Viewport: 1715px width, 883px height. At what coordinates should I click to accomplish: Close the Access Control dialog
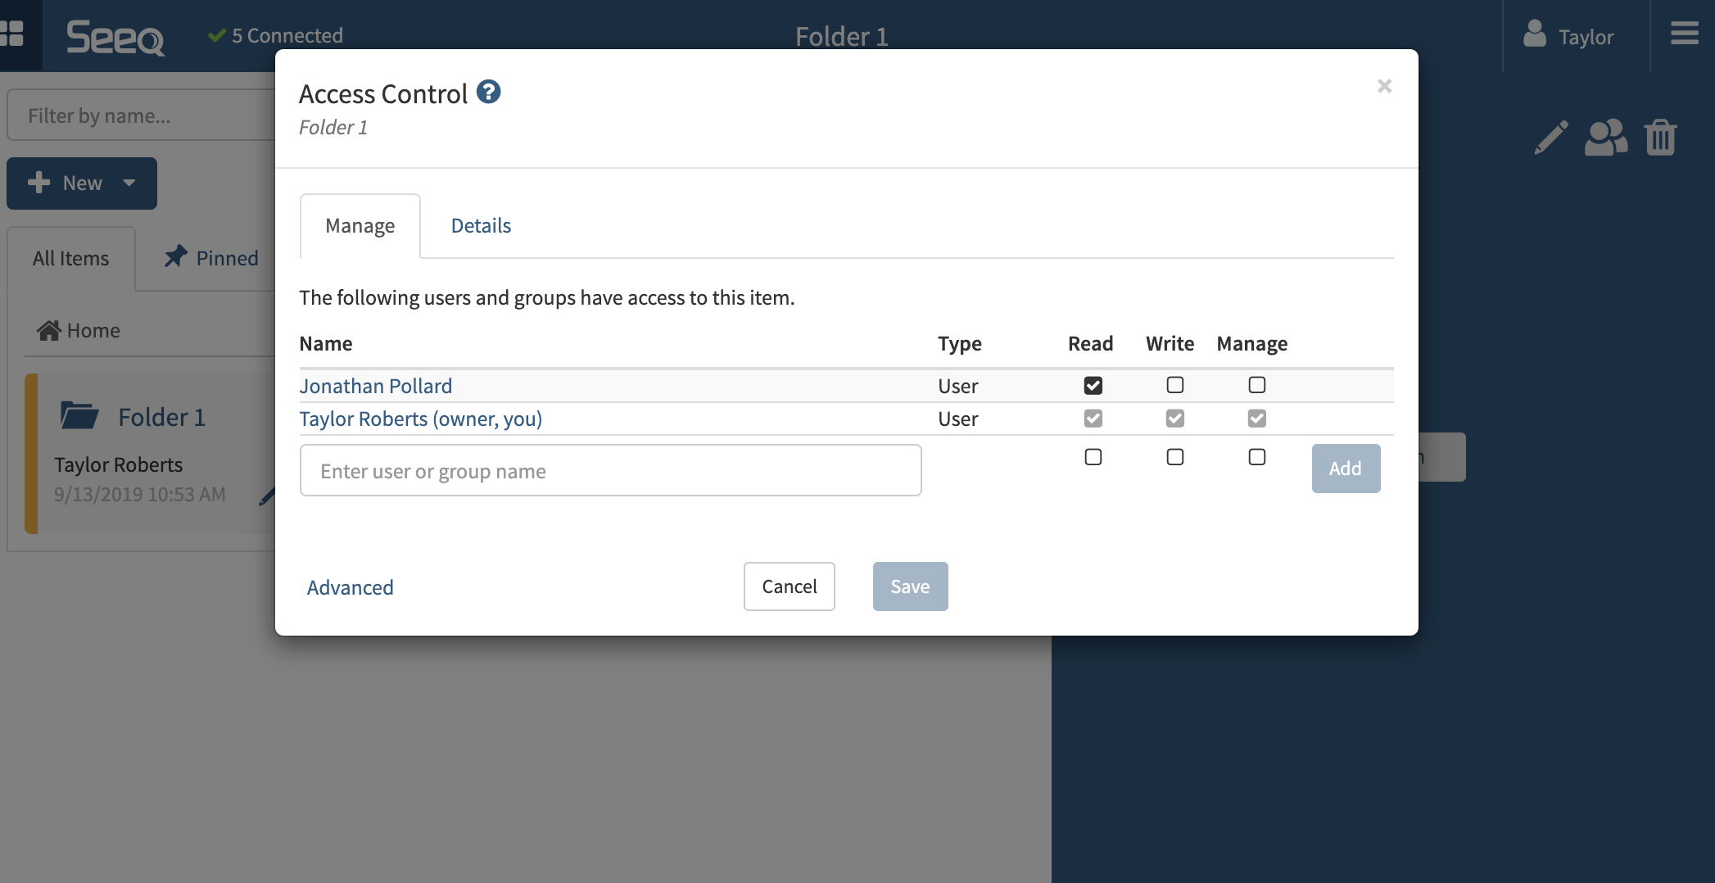(x=1384, y=86)
